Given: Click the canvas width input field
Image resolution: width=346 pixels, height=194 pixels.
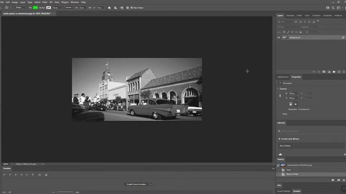Looking at the screenshot, I should (293, 93).
